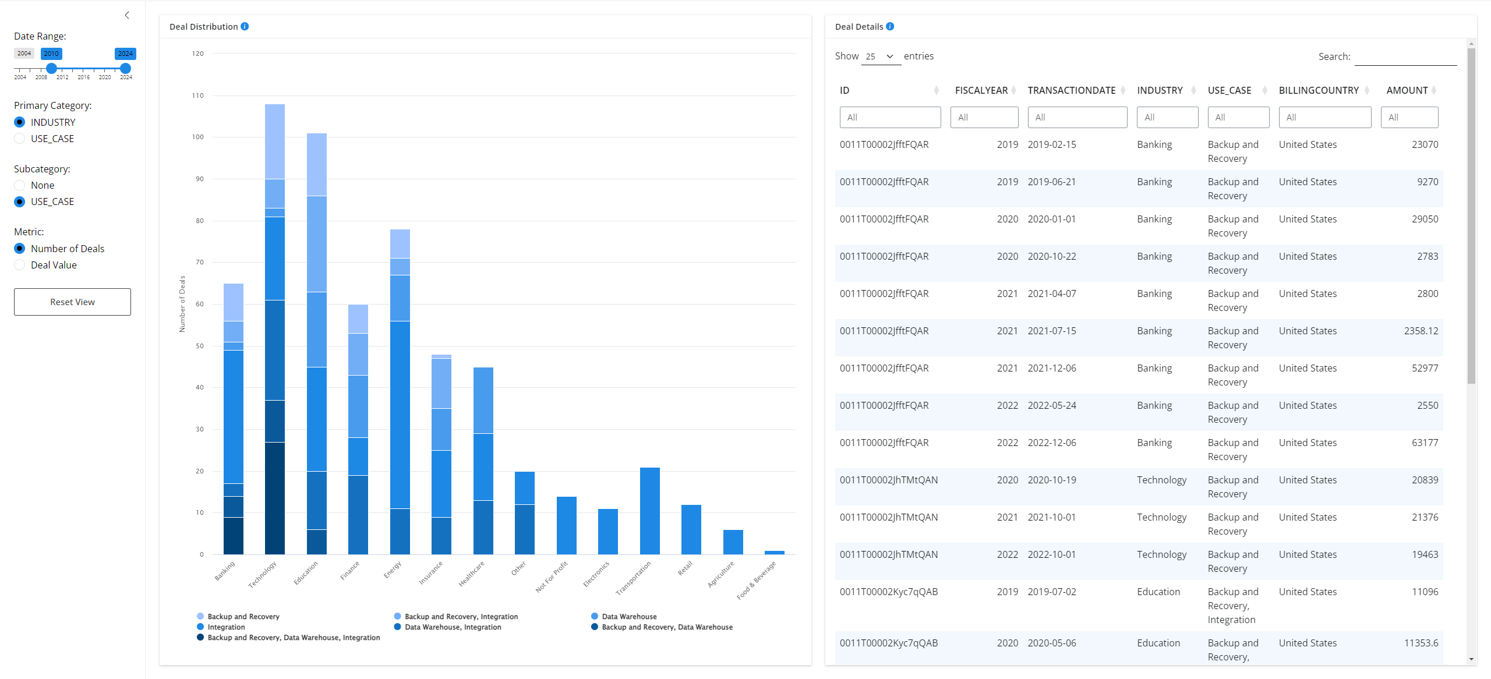Click the row dated 2022-10-01

pyautogui.click(x=1139, y=561)
